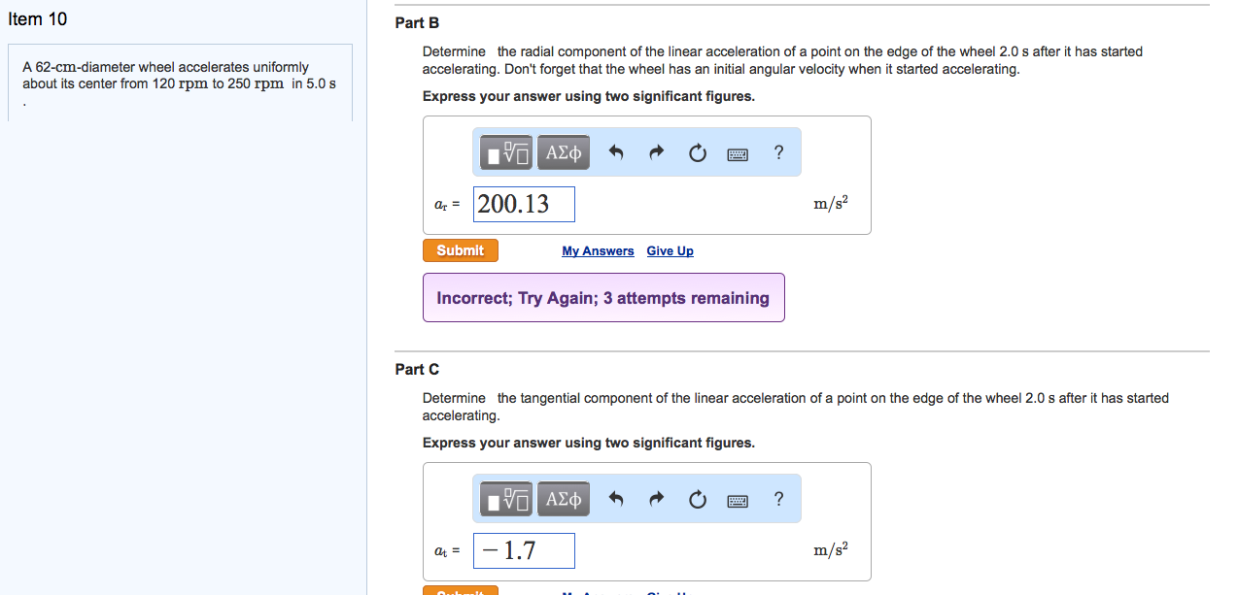Click the radial acceleration answer field
1238x595 pixels.
tap(524, 204)
